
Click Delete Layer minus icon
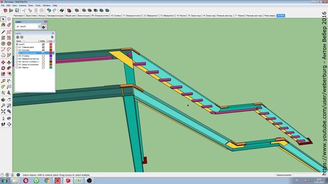coord(22,37)
